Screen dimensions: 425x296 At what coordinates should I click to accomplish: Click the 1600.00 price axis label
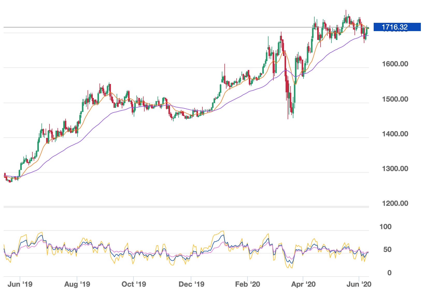395,64
